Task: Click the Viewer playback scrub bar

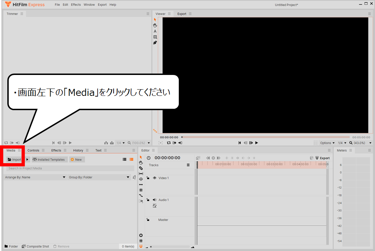Action: click(266, 137)
